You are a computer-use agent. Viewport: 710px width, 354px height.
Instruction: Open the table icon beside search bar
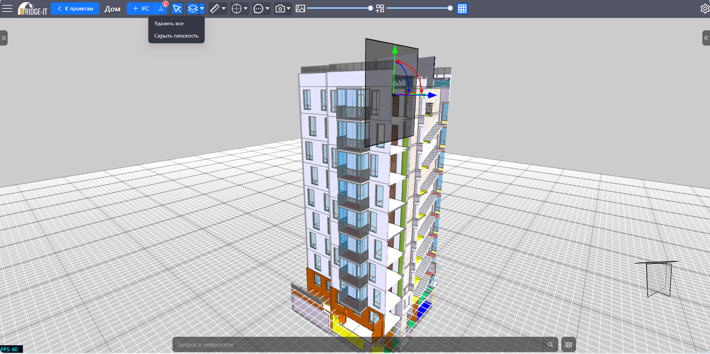568,345
